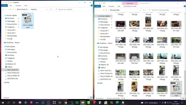Open Vista tab in Recuperados window
This screenshot has height=105, width=186.
(x=119, y=6)
